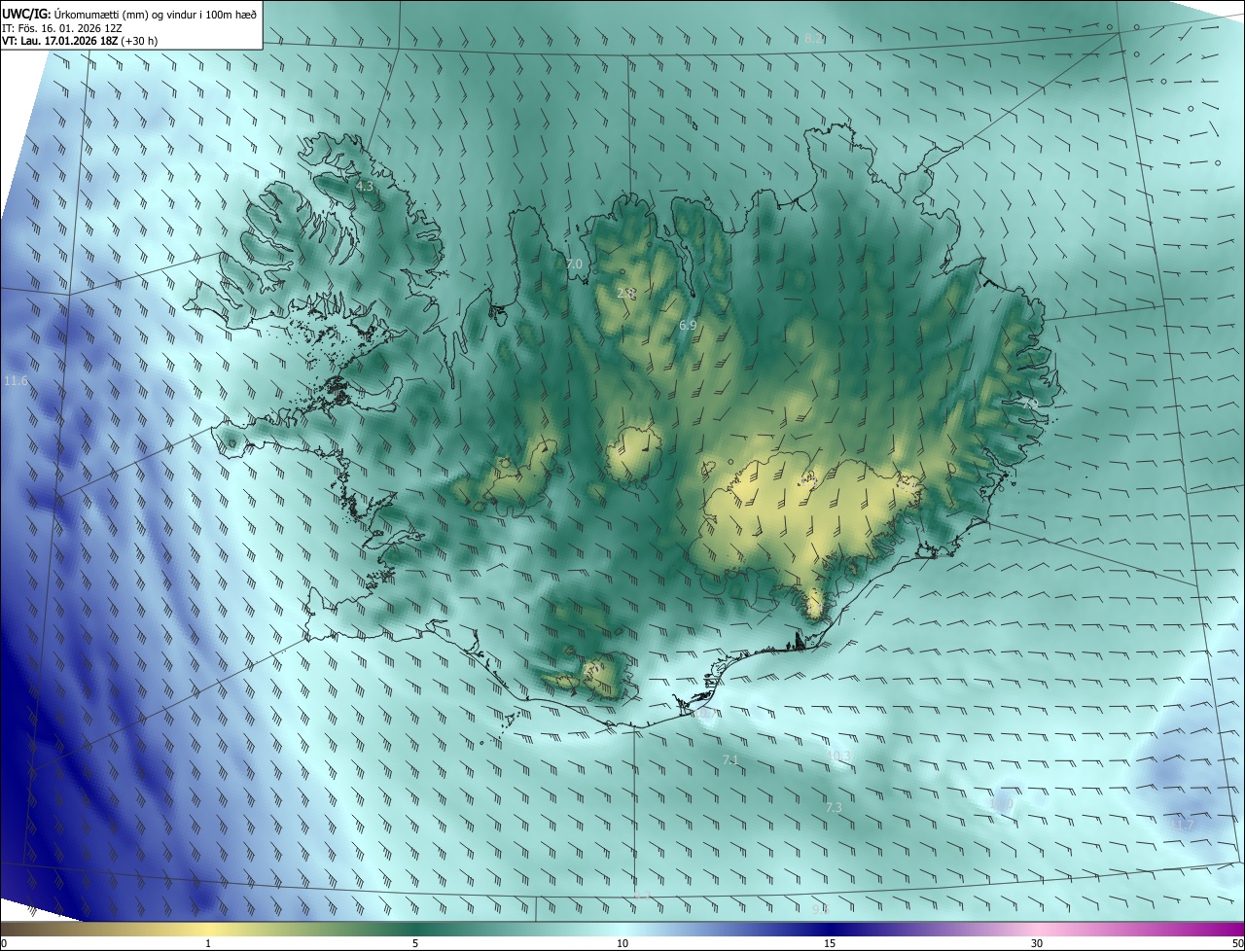This screenshot has height=951, width=1245.
Task: Click the IT: Fös. 16. 01. 2026 12Z line
Action: (x=60, y=27)
